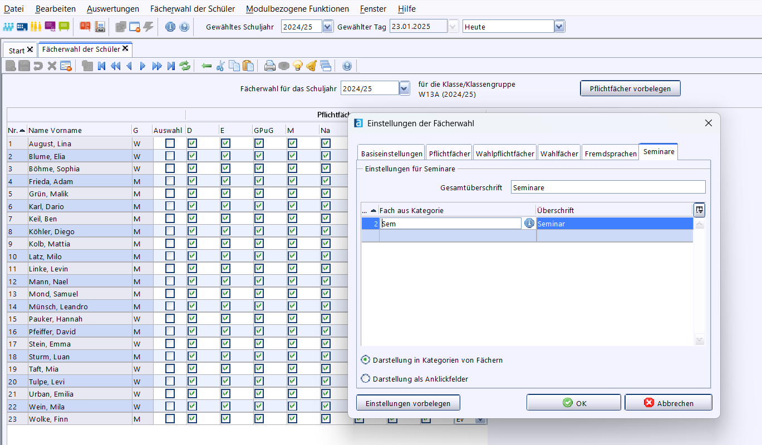Open the Heute day dropdown
The width and height of the screenshot is (762, 445).
point(559,27)
